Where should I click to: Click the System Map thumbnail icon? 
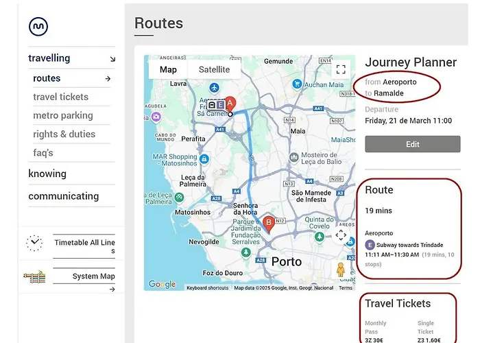click(x=34, y=277)
